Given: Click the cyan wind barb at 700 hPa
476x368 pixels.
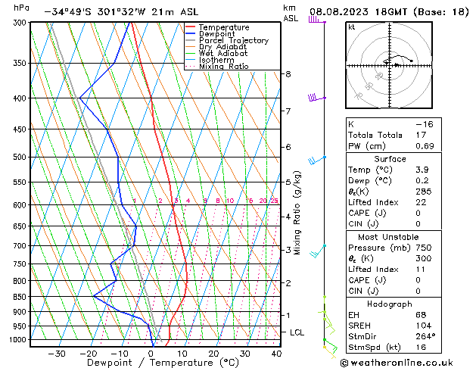Looking at the screenshot, I should (x=318, y=251).
